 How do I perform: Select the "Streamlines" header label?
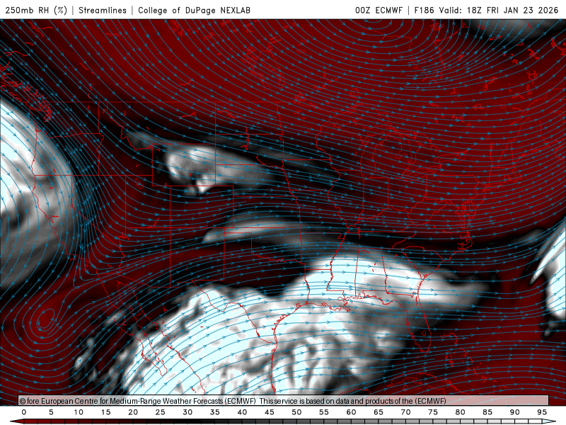[103, 10]
